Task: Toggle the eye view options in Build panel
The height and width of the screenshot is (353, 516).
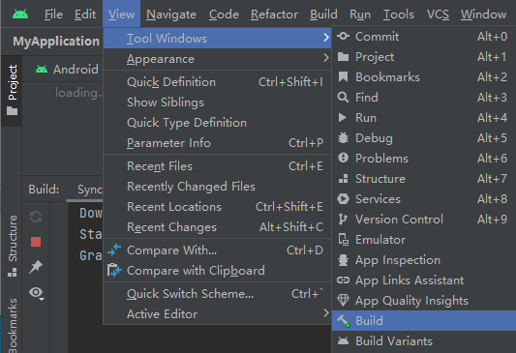Action: pos(36,293)
